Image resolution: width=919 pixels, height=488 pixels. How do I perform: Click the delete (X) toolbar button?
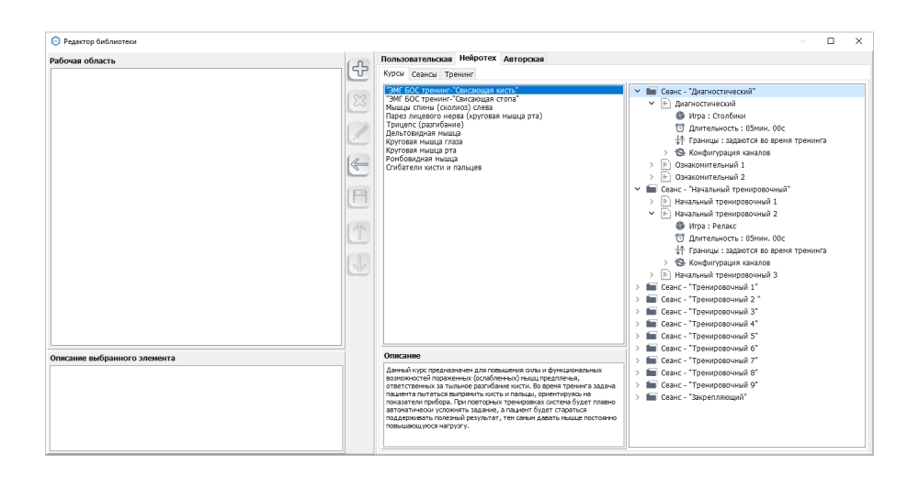pos(359,103)
